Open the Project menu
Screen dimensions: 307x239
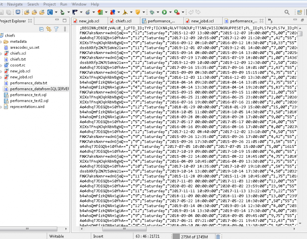tap(49, 4)
